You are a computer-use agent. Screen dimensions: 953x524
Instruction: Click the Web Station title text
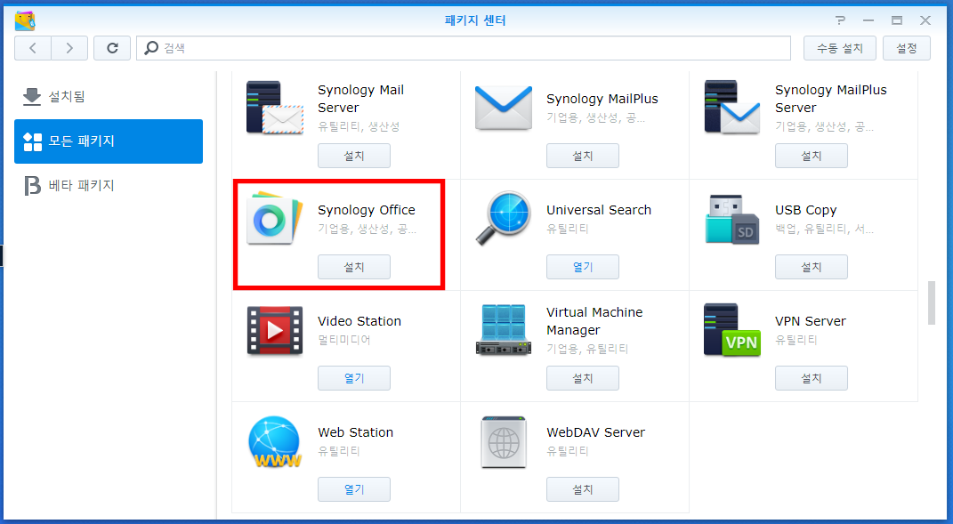(x=356, y=432)
